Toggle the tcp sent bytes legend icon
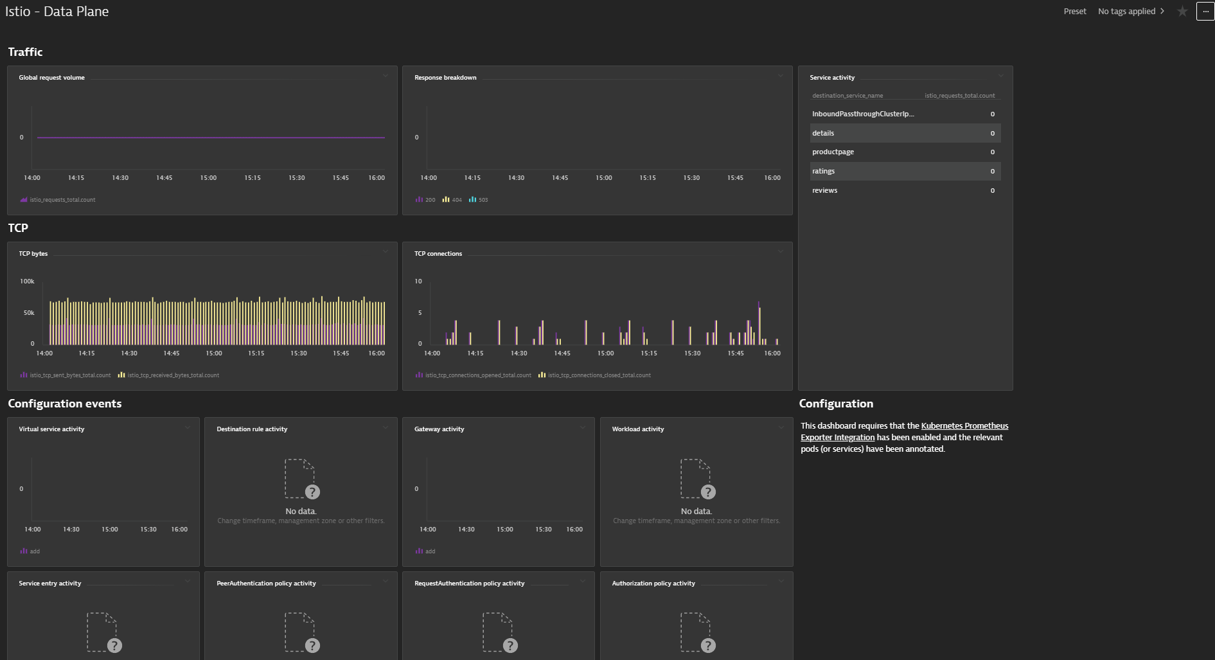Image resolution: width=1215 pixels, height=660 pixels. [24, 375]
